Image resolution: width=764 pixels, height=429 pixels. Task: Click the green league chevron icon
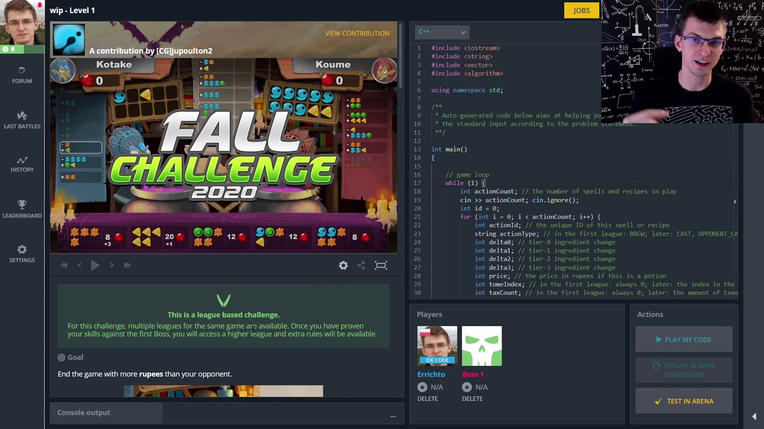click(223, 300)
